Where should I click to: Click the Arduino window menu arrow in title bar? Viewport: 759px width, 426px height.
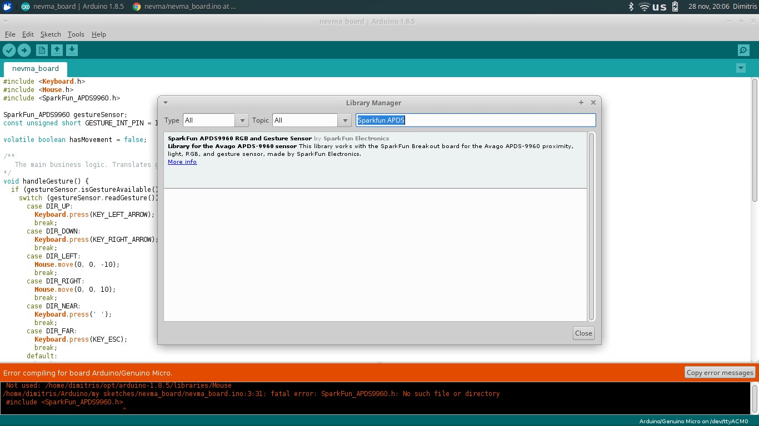(x=5, y=21)
